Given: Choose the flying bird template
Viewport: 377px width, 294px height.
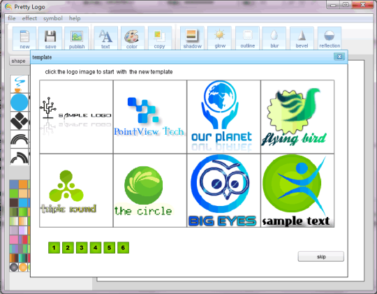Looking at the screenshot, I should [x=297, y=117].
